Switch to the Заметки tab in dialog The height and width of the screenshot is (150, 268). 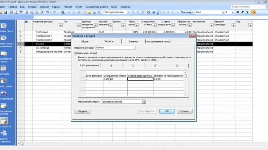(x=133, y=42)
